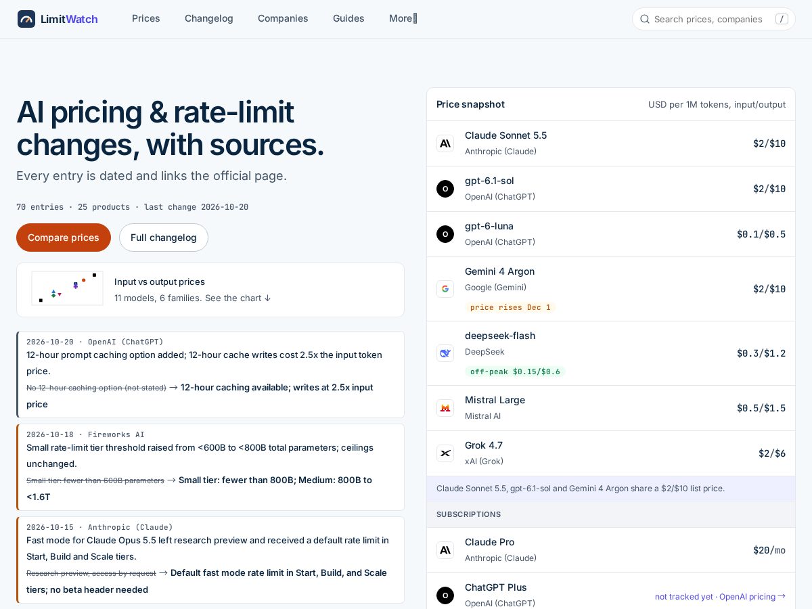This screenshot has height=609, width=812.
Task: Open the 2026-10-20 OpenAI (ChatGPT) changelog entry
Action: pos(210,374)
